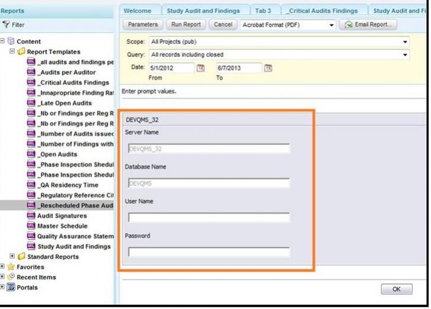Expand the Favorites node

[2, 266]
